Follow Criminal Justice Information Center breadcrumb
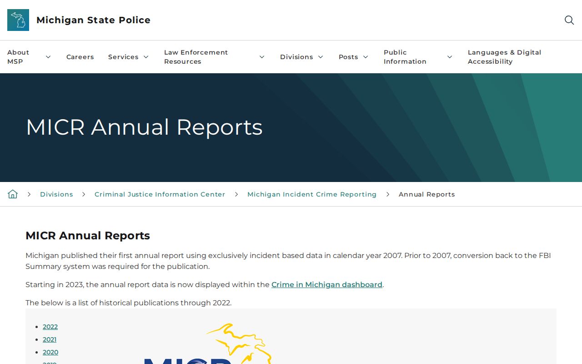 [x=160, y=194]
